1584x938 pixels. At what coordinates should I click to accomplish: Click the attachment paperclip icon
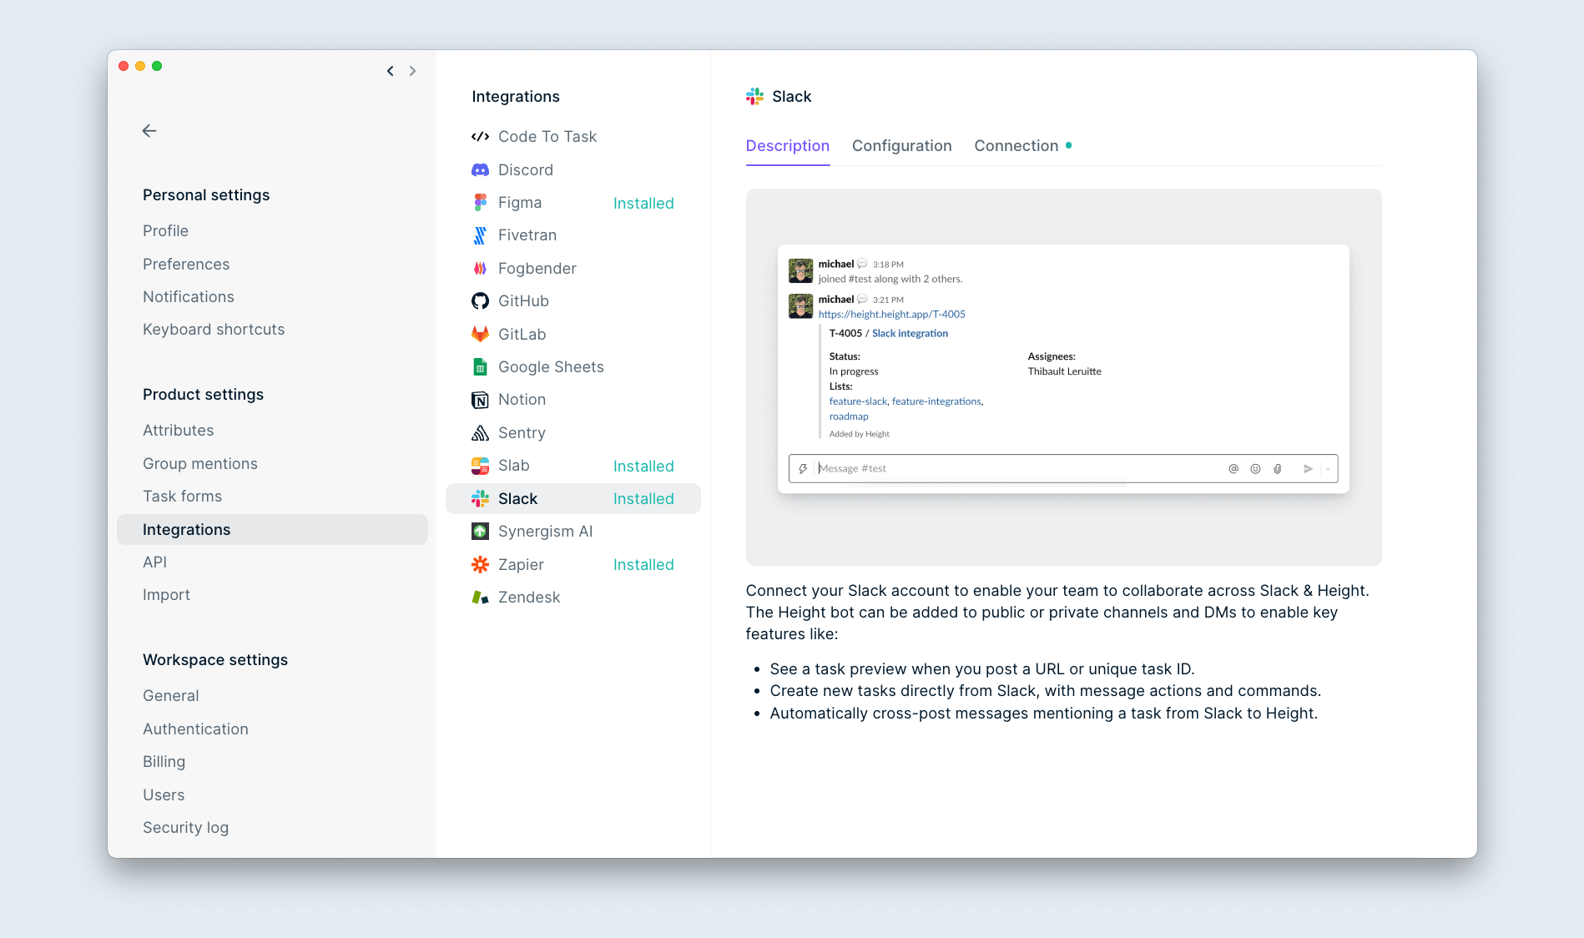1278,469
